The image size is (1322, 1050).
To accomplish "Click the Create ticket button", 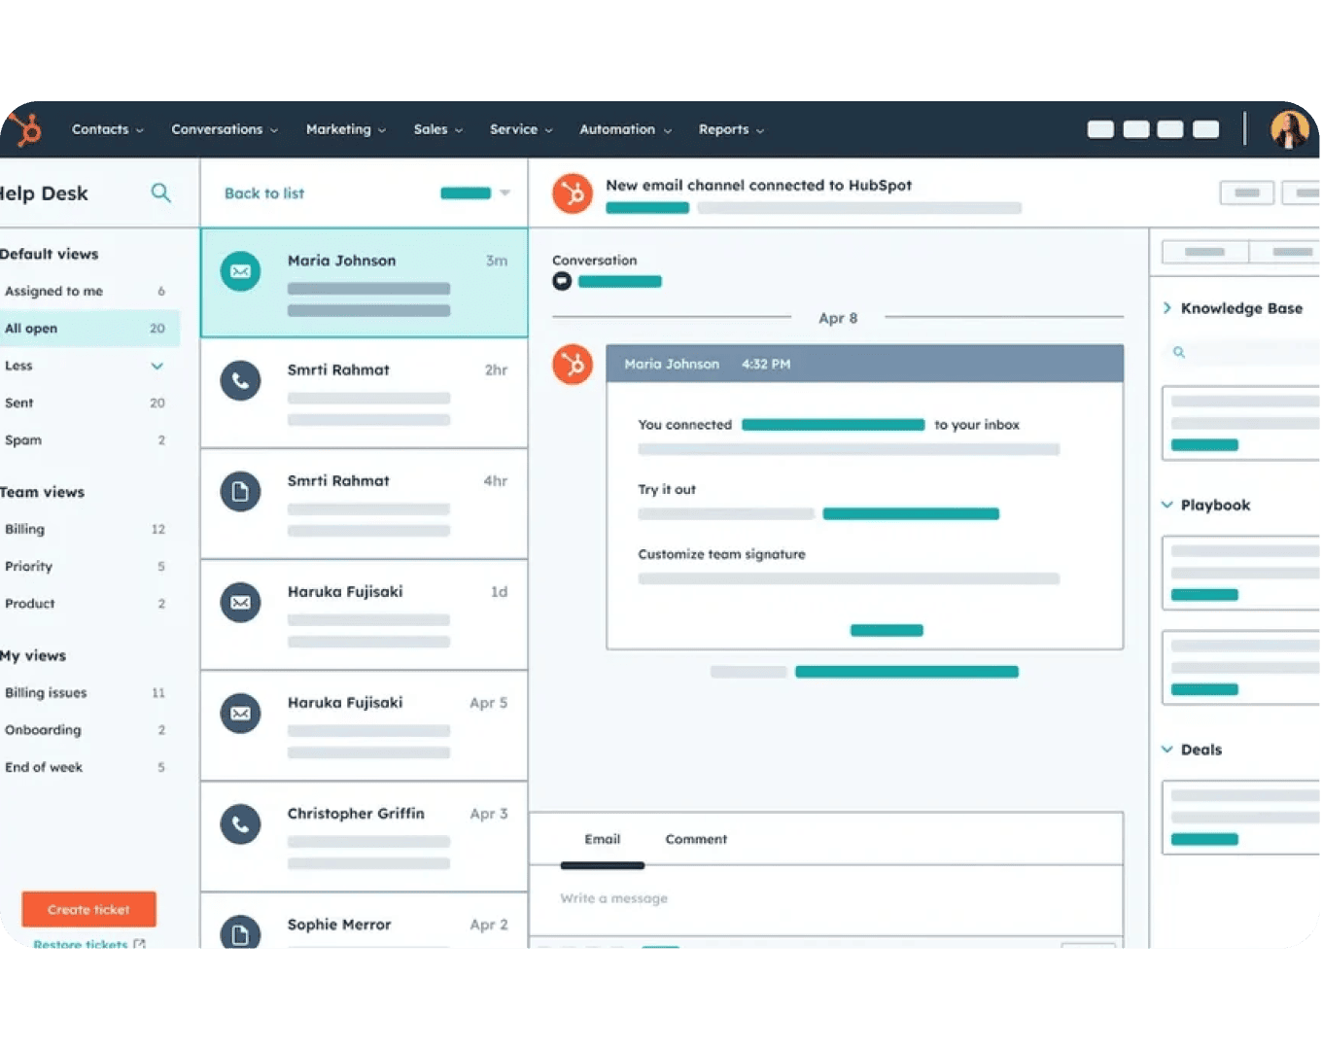I will click(88, 909).
